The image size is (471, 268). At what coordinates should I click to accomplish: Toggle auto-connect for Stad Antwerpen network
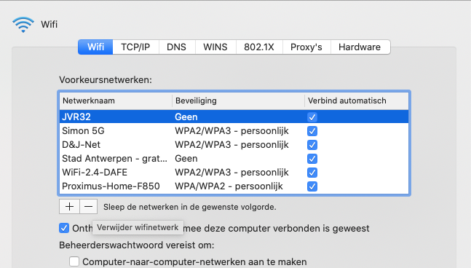click(x=312, y=159)
